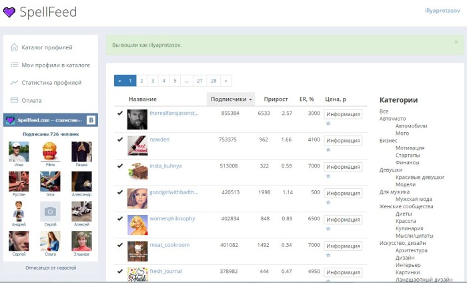Image resolution: width=467 pixels, height=283 pixels.
Task: Click meat_cookroom profile thumbnail
Action: (x=137, y=251)
